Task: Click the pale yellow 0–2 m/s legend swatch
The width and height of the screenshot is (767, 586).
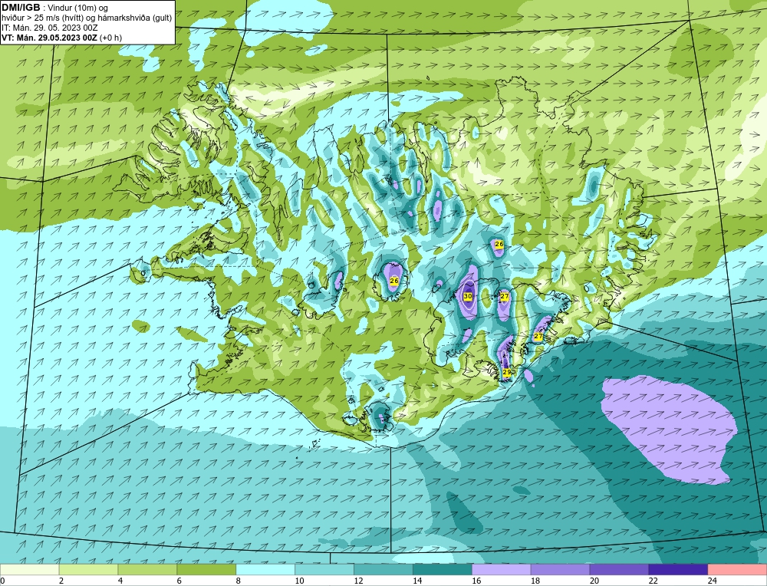Action: [x=29, y=569]
